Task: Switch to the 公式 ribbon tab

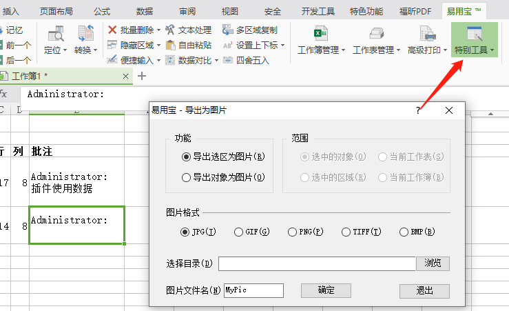Action: pos(102,12)
